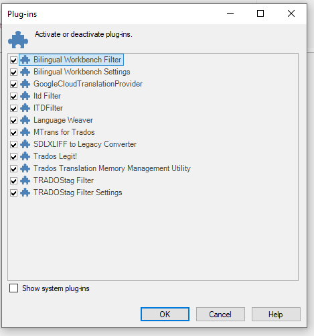This screenshot has width=314, height=336.
Task: Uncheck Bilingual Workbench Settings plug-in
Action: click(13, 72)
